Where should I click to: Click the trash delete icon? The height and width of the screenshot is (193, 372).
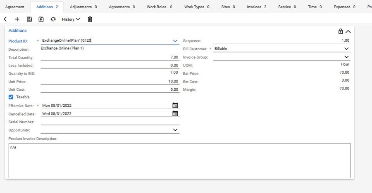tap(90, 19)
